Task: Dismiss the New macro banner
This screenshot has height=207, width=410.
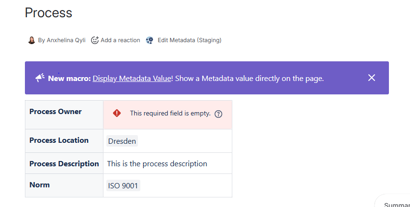Action: click(x=372, y=78)
